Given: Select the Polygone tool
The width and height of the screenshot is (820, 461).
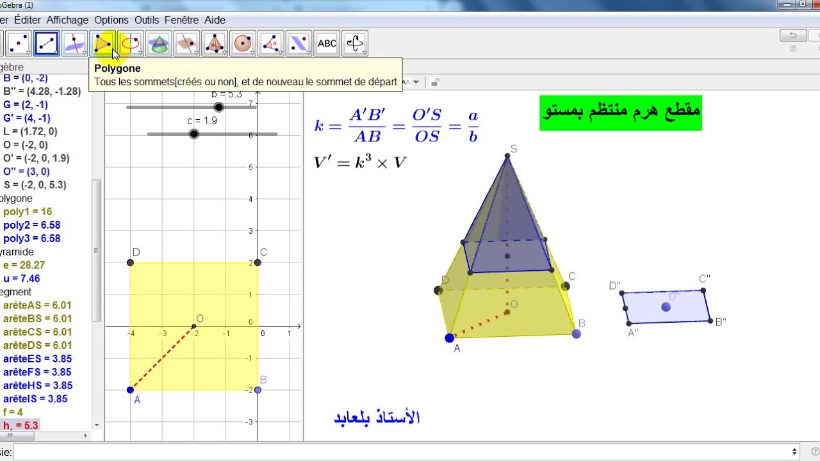Looking at the screenshot, I should click(102, 44).
